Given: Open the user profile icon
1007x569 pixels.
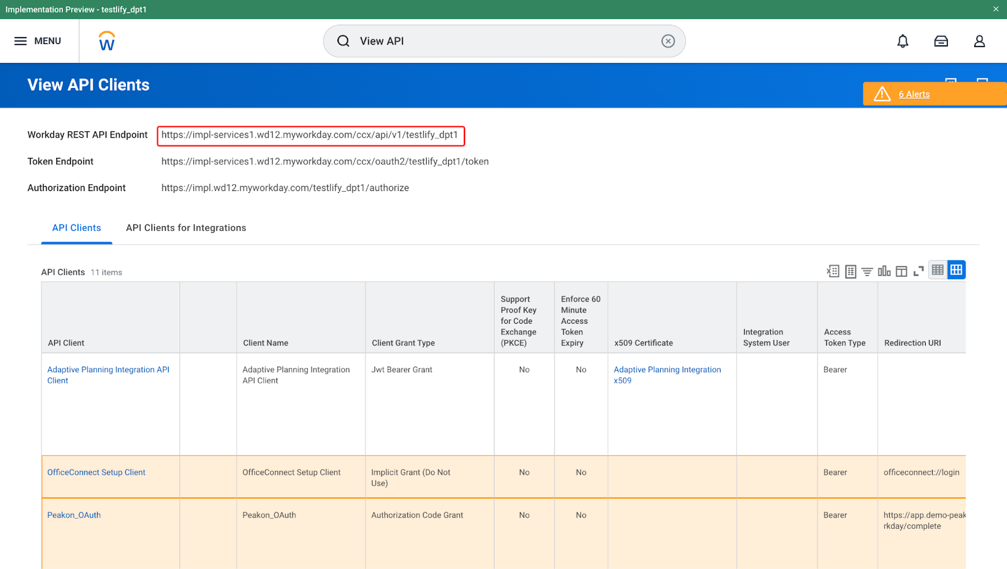Looking at the screenshot, I should coord(979,41).
